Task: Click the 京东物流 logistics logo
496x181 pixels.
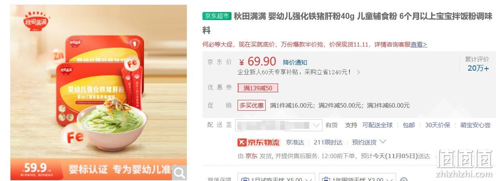Action: click(258, 142)
